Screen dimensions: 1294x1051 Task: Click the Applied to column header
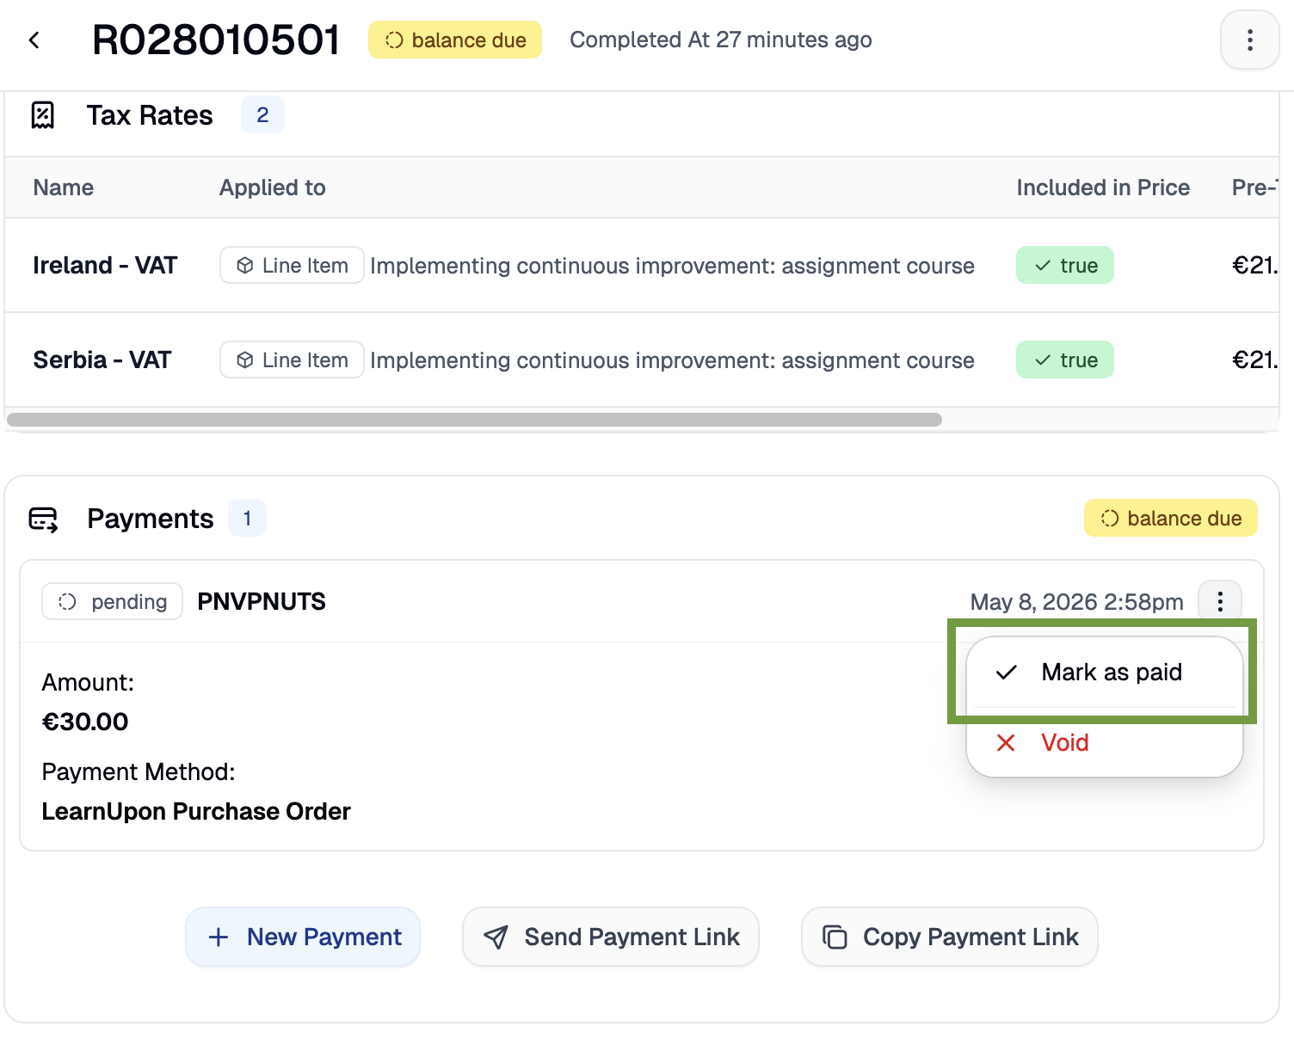tap(273, 187)
